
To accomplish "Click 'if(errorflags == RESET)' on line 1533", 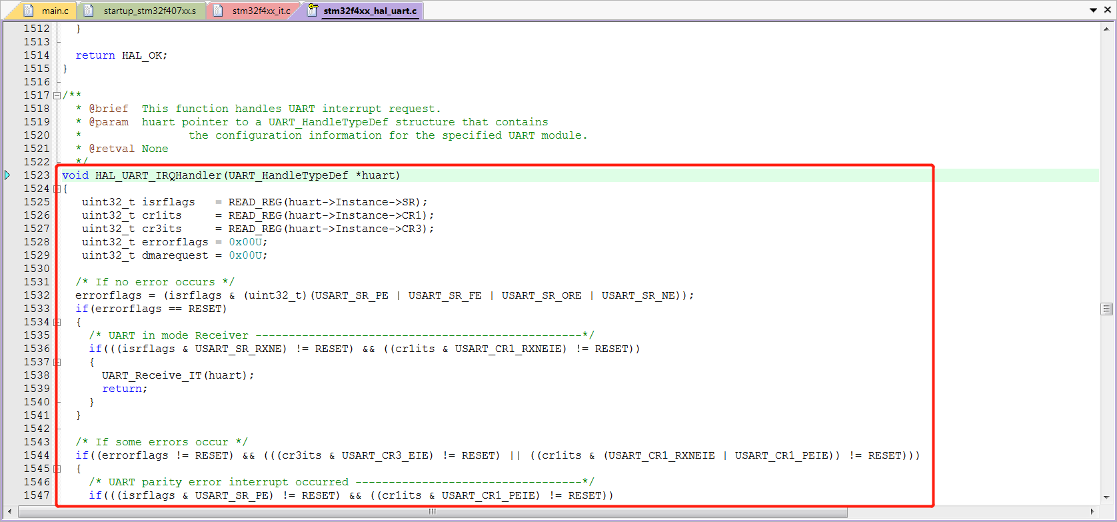I will pyautogui.click(x=151, y=309).
